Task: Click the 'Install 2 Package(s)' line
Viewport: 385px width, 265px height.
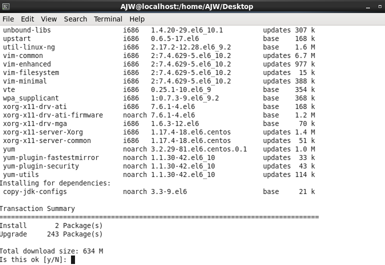Action: (51, 225)
